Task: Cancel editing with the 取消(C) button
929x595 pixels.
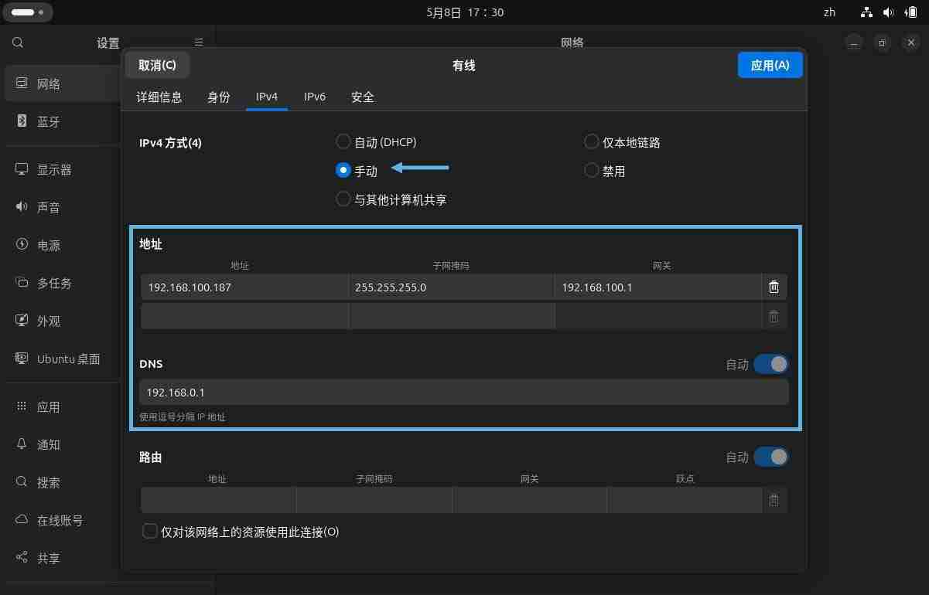Action: tap(157, 65)
